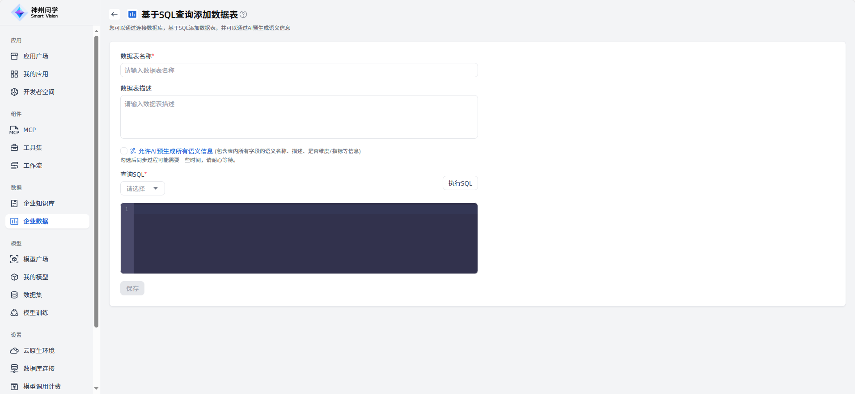Click the back arrow icon

pos(114,14)
